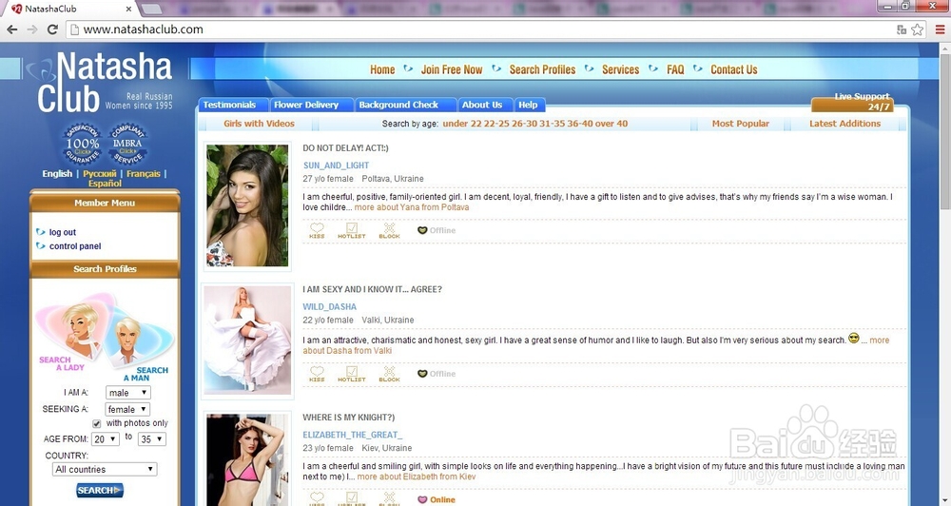Image resolution: width=951 pixels, height=506 pixels.
Task: Close the NatashaClub browser tab
Action: coord(128,10)
